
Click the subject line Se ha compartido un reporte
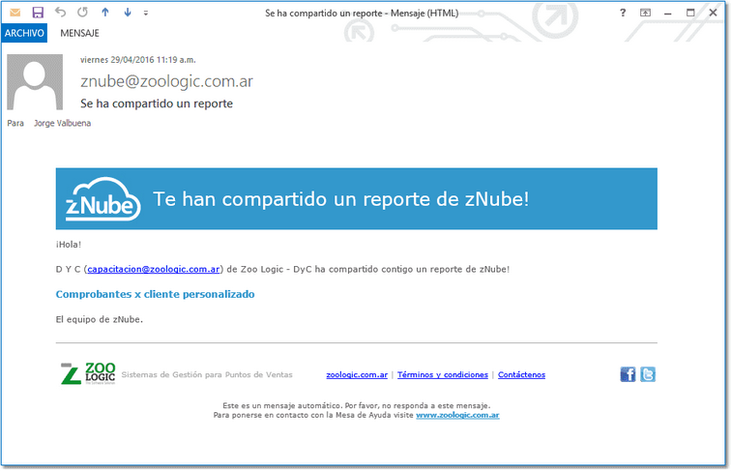click(157, 103)
